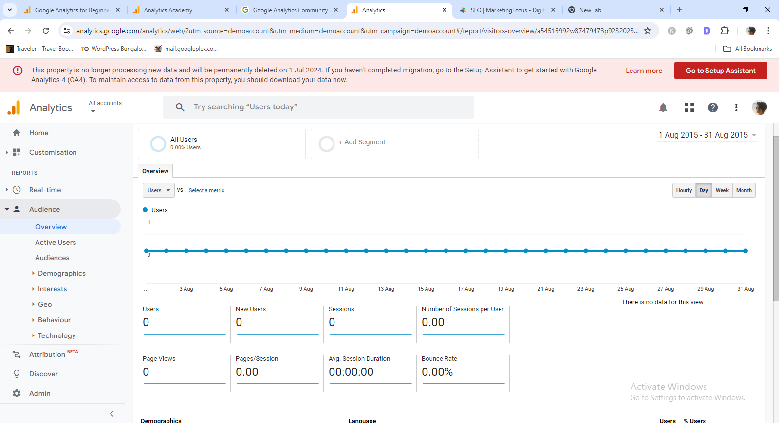Switch to the SEO MarketingFocus tab
Viewport: 779px width, 423px height.
click(x=507, y=10)
